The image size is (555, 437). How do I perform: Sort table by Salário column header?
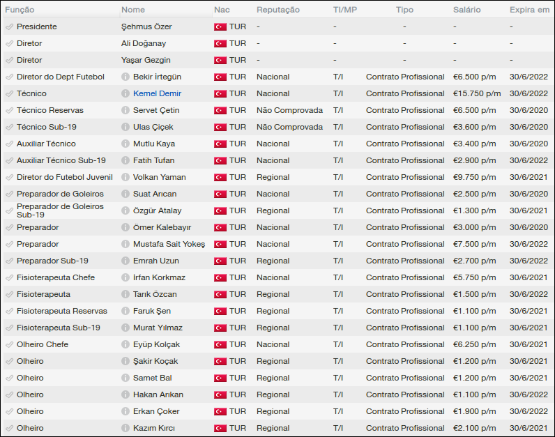pos(468,10)
